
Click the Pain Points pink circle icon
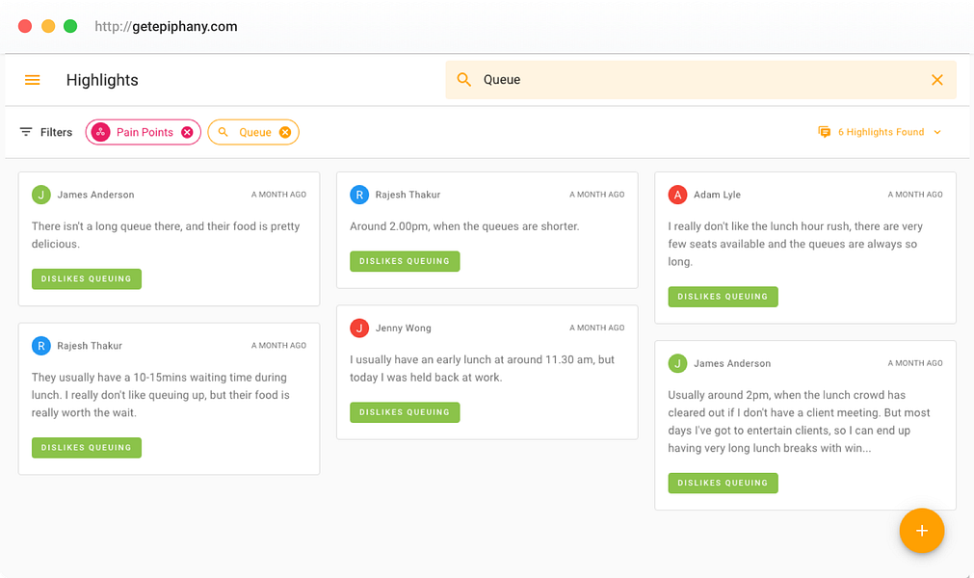(100, 132)
